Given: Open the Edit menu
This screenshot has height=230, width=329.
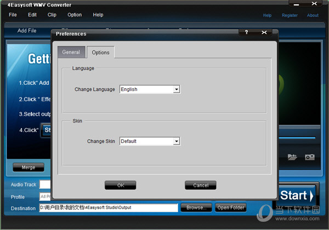Looking at the screenshot, I should (x=32, y=15).
